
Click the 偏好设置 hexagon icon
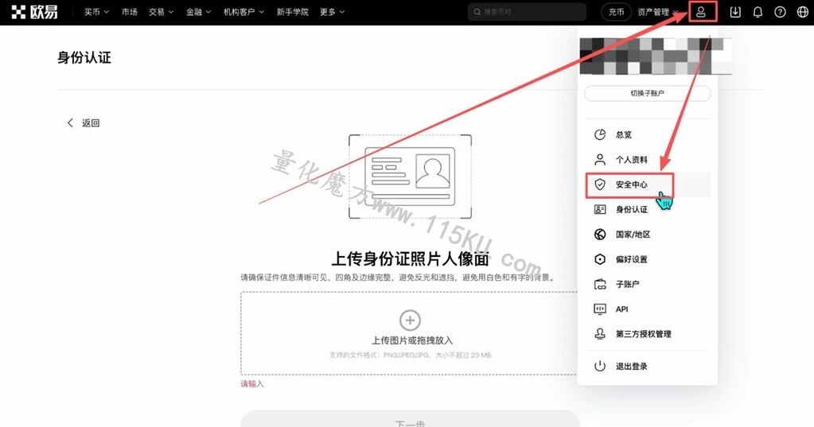[600, 259]
